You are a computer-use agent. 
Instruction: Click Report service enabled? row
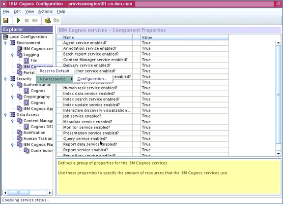pyautogui.click(x=142, y=150)
